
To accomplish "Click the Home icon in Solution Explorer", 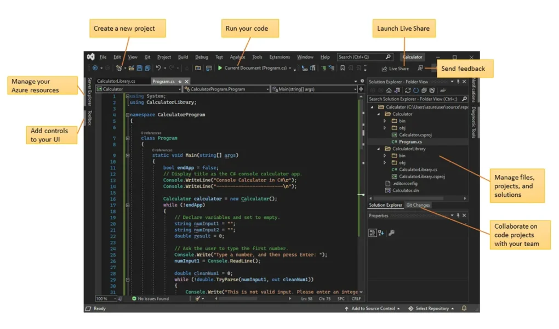I will [389, 90].
